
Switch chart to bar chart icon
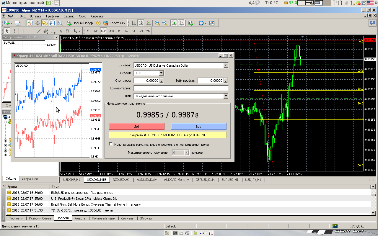pyautogui.click(x=134, y=23)
